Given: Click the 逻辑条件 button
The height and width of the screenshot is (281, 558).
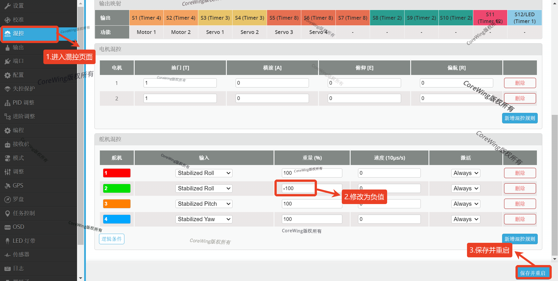Looking at the screenshot, I should pos(112,239).
